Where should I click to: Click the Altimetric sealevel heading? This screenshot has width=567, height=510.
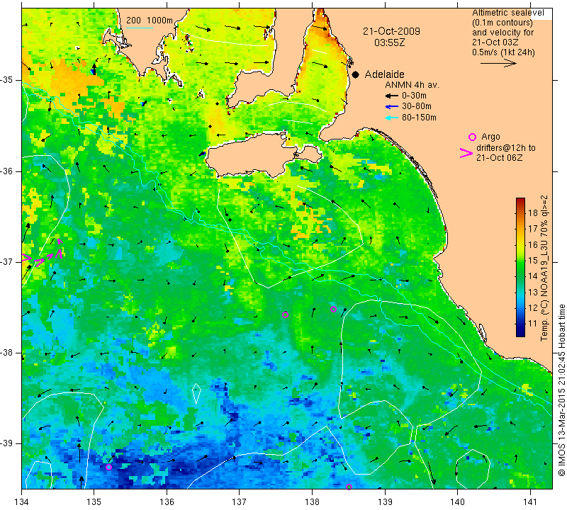[507, 13]
